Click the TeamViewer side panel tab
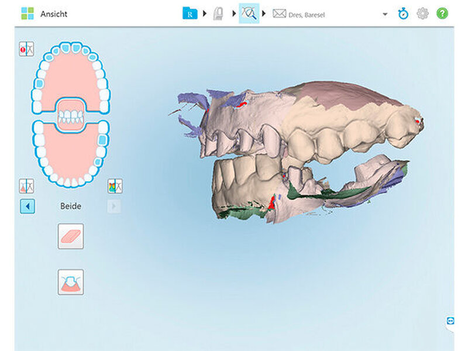 tap(450, 322)
